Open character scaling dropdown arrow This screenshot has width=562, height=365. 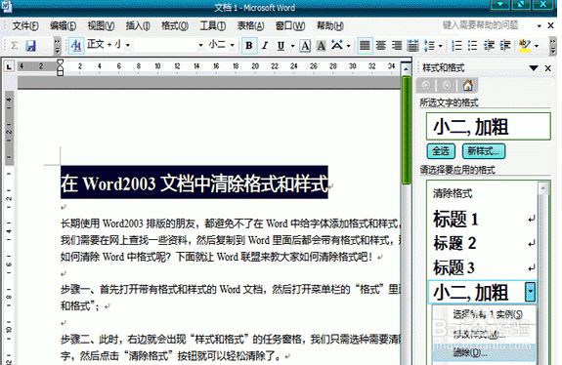[x=348, y=46]
